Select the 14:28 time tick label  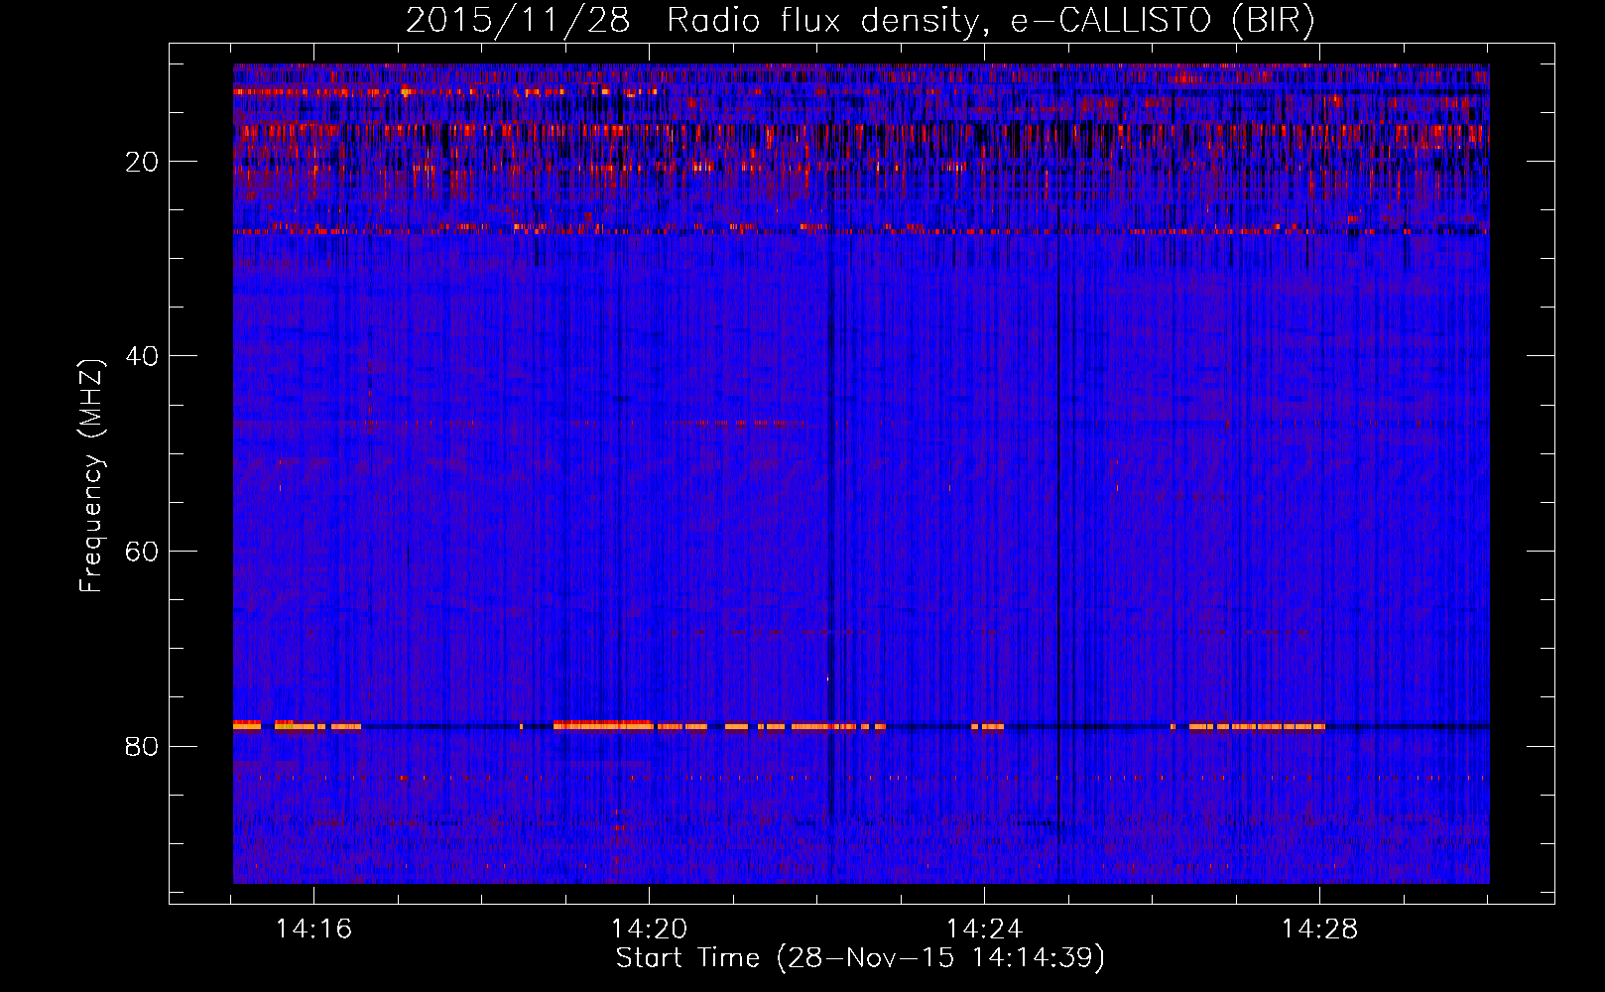[x=1319, y=930]
